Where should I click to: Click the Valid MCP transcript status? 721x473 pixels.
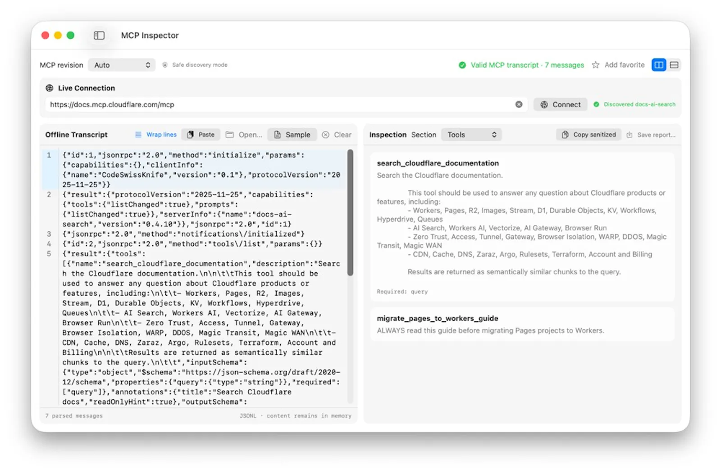[x=521, y=65]
